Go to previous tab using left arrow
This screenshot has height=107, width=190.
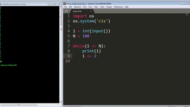point(65,11)
